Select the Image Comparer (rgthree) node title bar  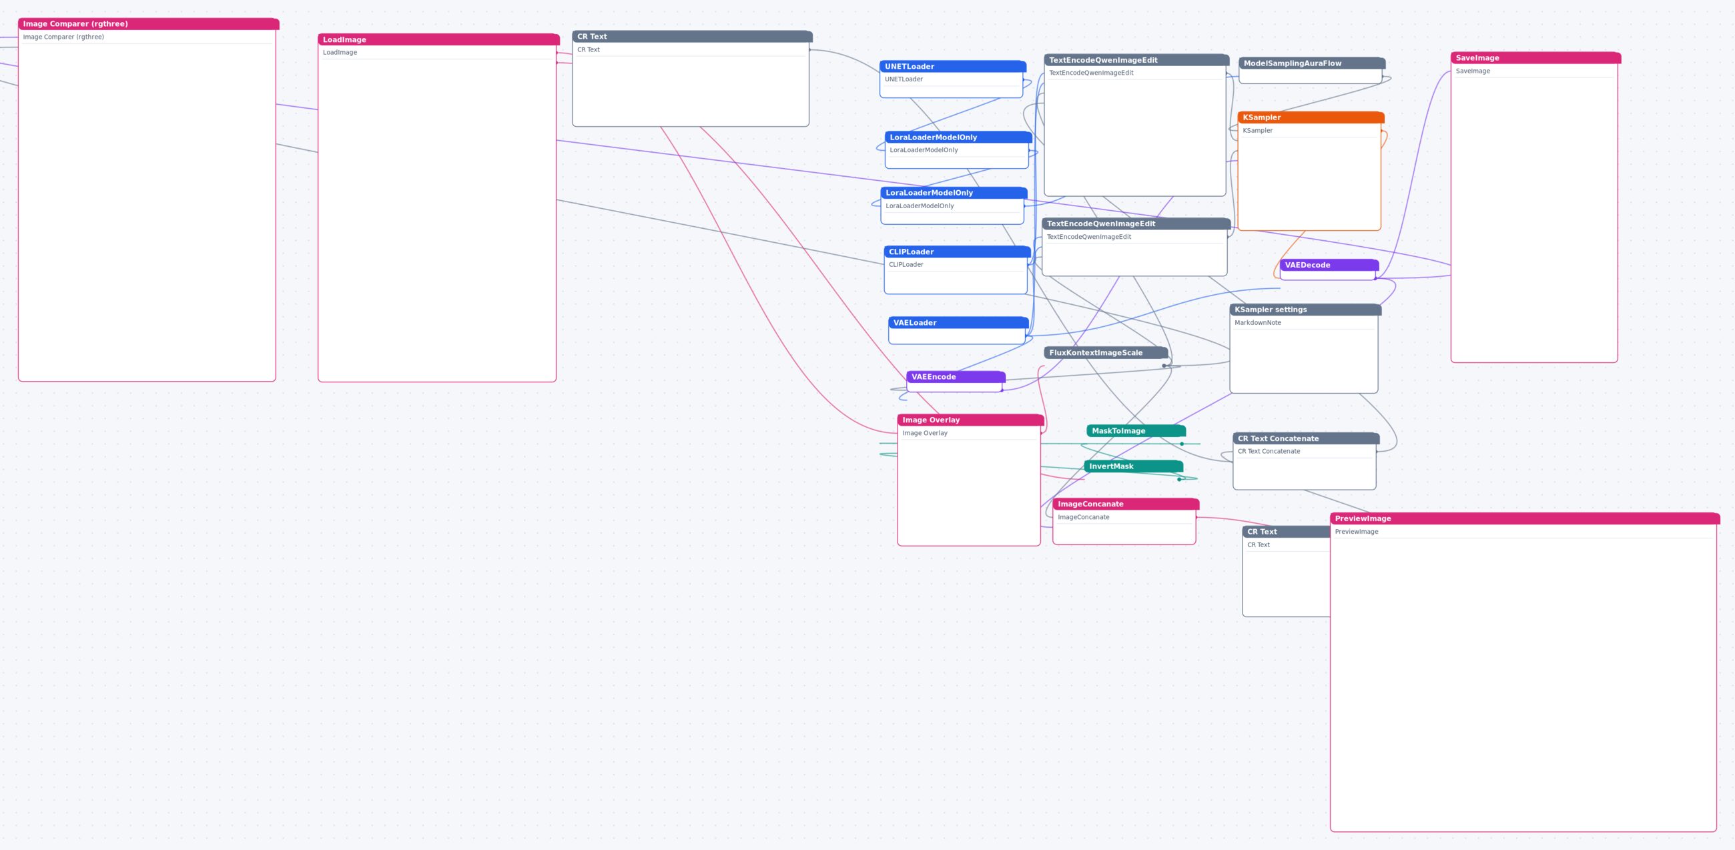[x=148, y=23]
